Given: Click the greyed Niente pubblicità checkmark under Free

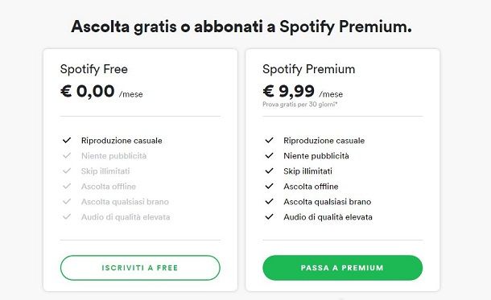Looking at the screenshot, I should [67, 155].
